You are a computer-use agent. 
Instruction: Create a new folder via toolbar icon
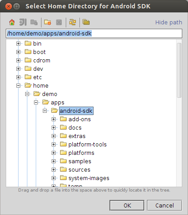pos(48,23)
